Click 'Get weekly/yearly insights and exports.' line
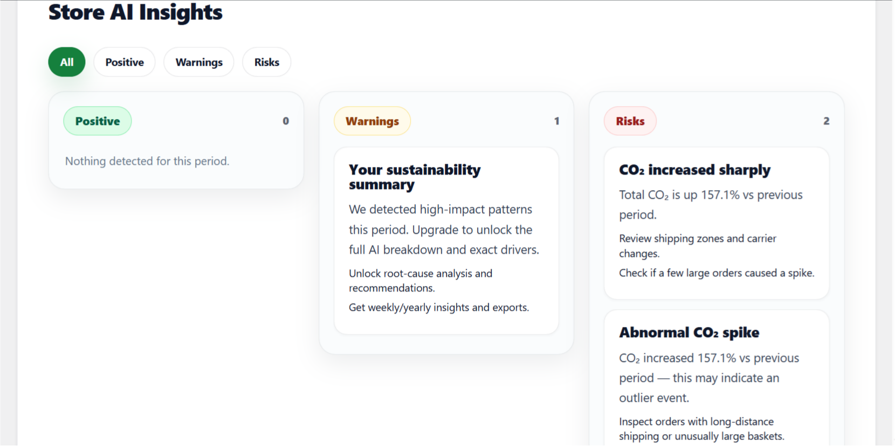 439,308
